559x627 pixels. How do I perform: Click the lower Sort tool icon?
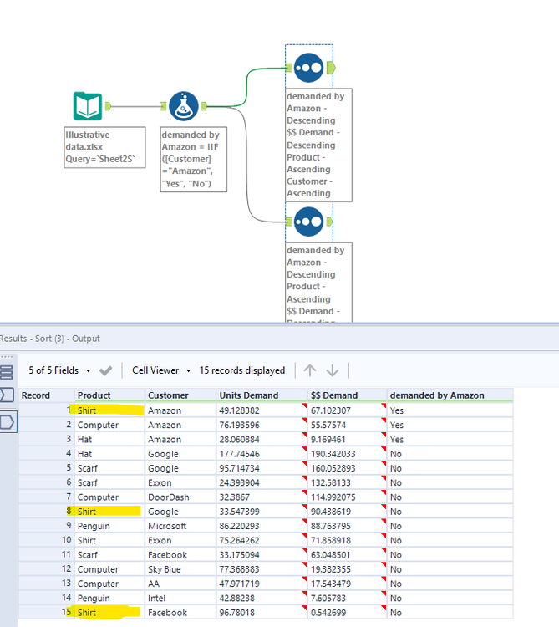point(308,222)
